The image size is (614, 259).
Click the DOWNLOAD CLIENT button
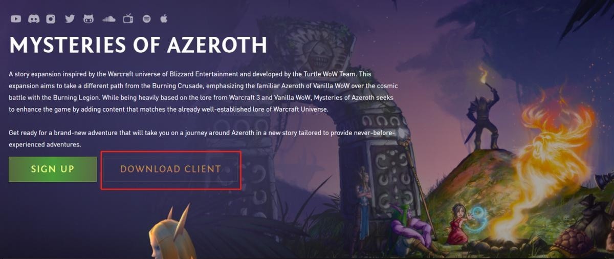coord(171,169)
